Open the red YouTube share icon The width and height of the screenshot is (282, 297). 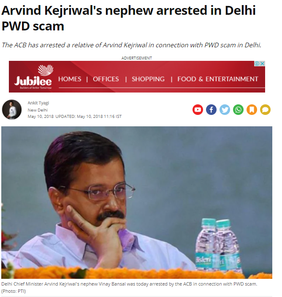click(x=198, y=109)
